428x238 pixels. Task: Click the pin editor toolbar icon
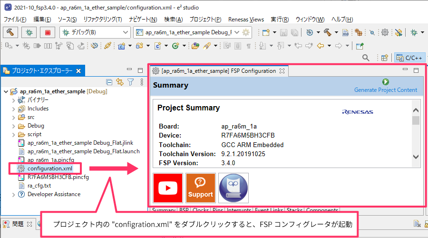tap(360, 46)
